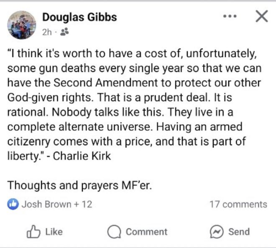Click the Charlie Kirk attribution text
The width and height of the screenshot is (276, 248).
tap(82, 156)
